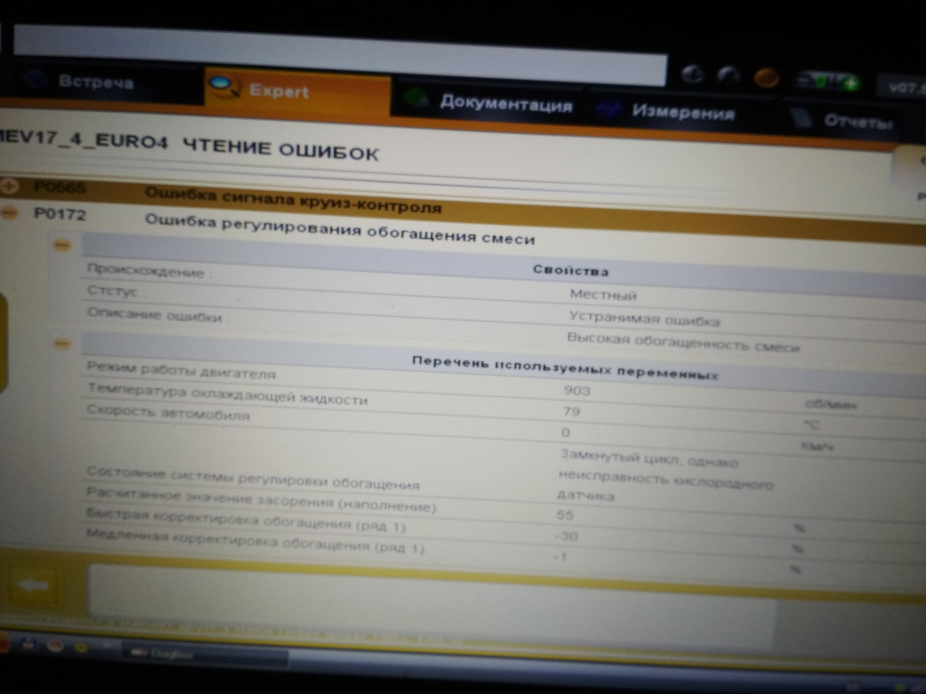926x694 pixels.
Task: Collapse the Перечень используемых переменных section
Action: pyautogui.click(x=62, y=343)
